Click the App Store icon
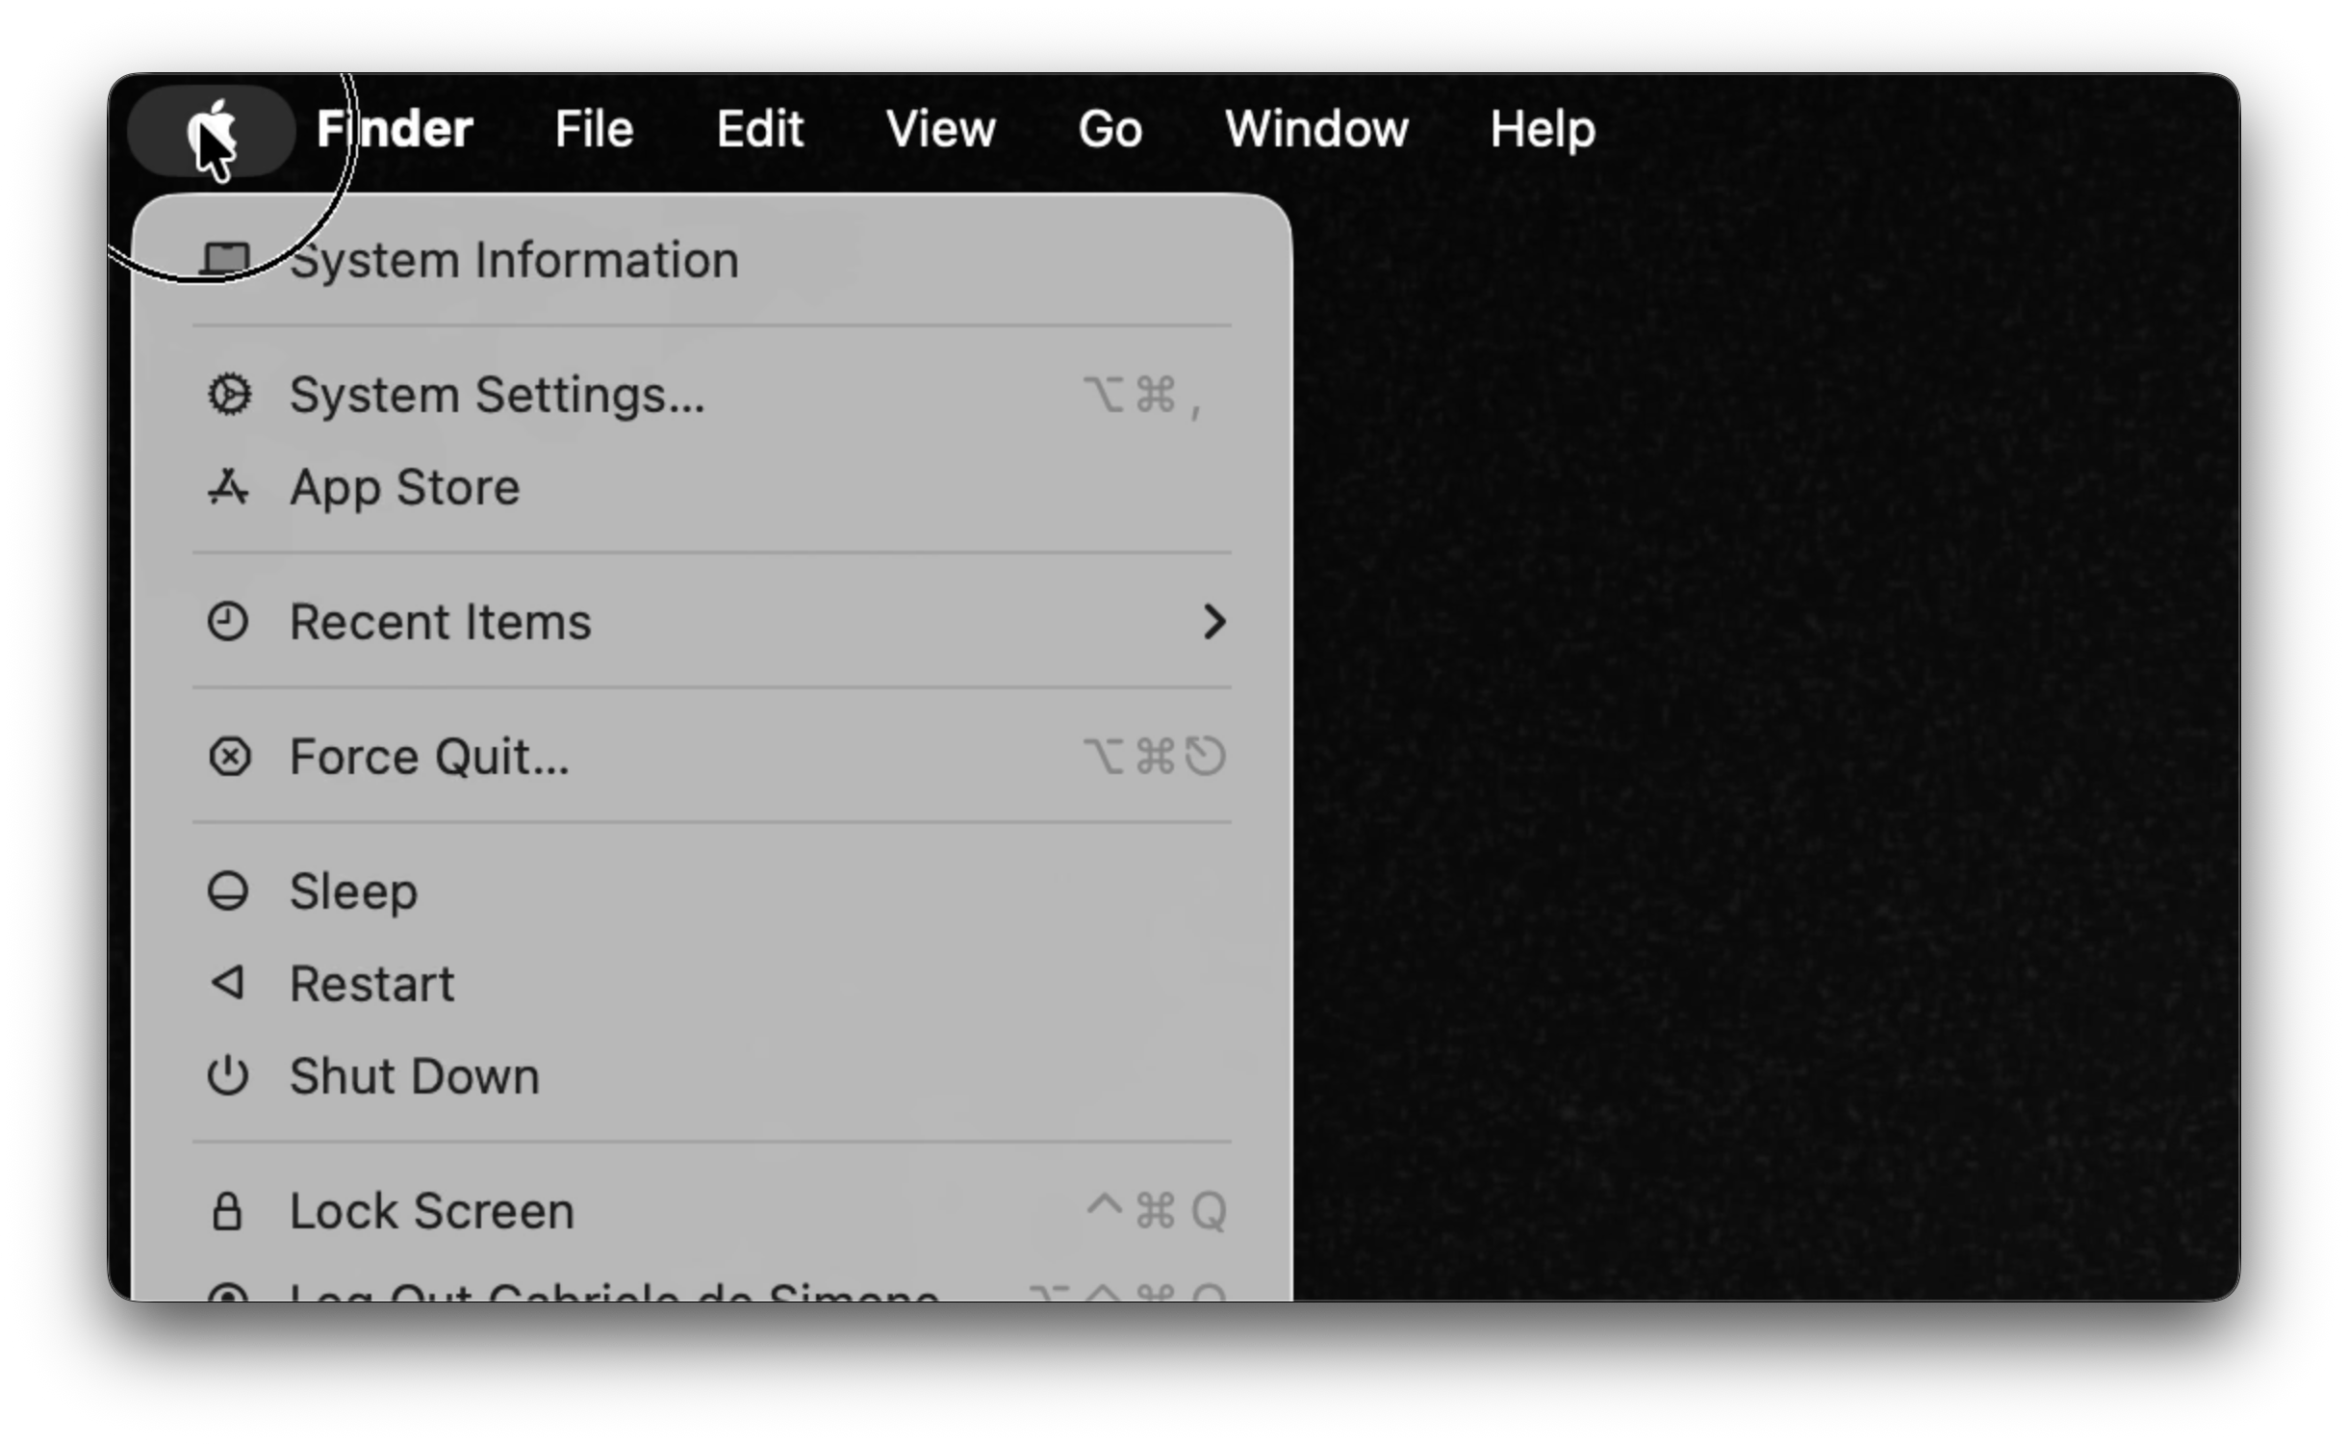2348x1444 pixels. (228, 487)
